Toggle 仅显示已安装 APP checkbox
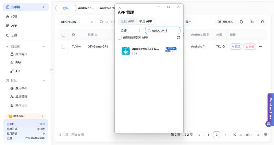Image resolution: width=274 pixels, height=145 pixels. 120,38
